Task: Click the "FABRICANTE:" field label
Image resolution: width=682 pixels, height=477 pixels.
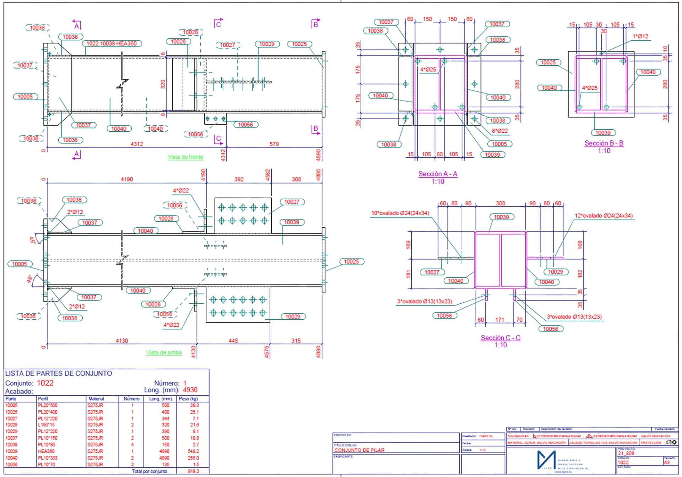Action: tap(343, 456)
